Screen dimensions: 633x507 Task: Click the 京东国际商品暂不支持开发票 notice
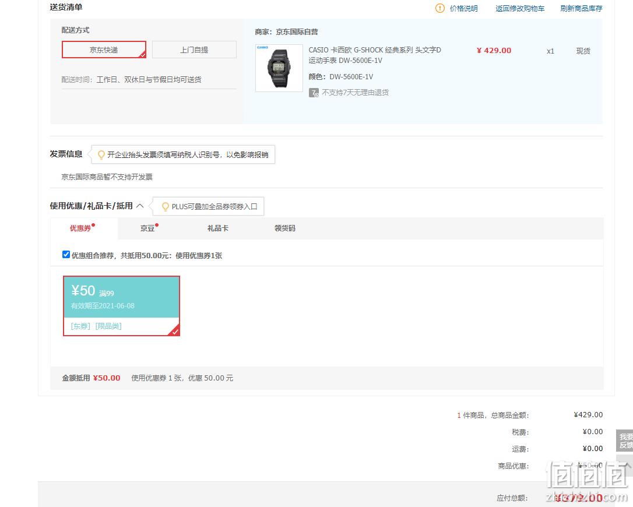click(x=107, y=177)
